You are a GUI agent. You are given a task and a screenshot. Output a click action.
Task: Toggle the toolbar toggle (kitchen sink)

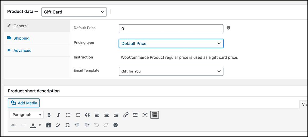click(x=155, y=115)
